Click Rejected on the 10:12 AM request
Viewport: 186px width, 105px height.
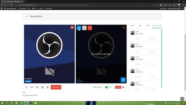(137, 51)
